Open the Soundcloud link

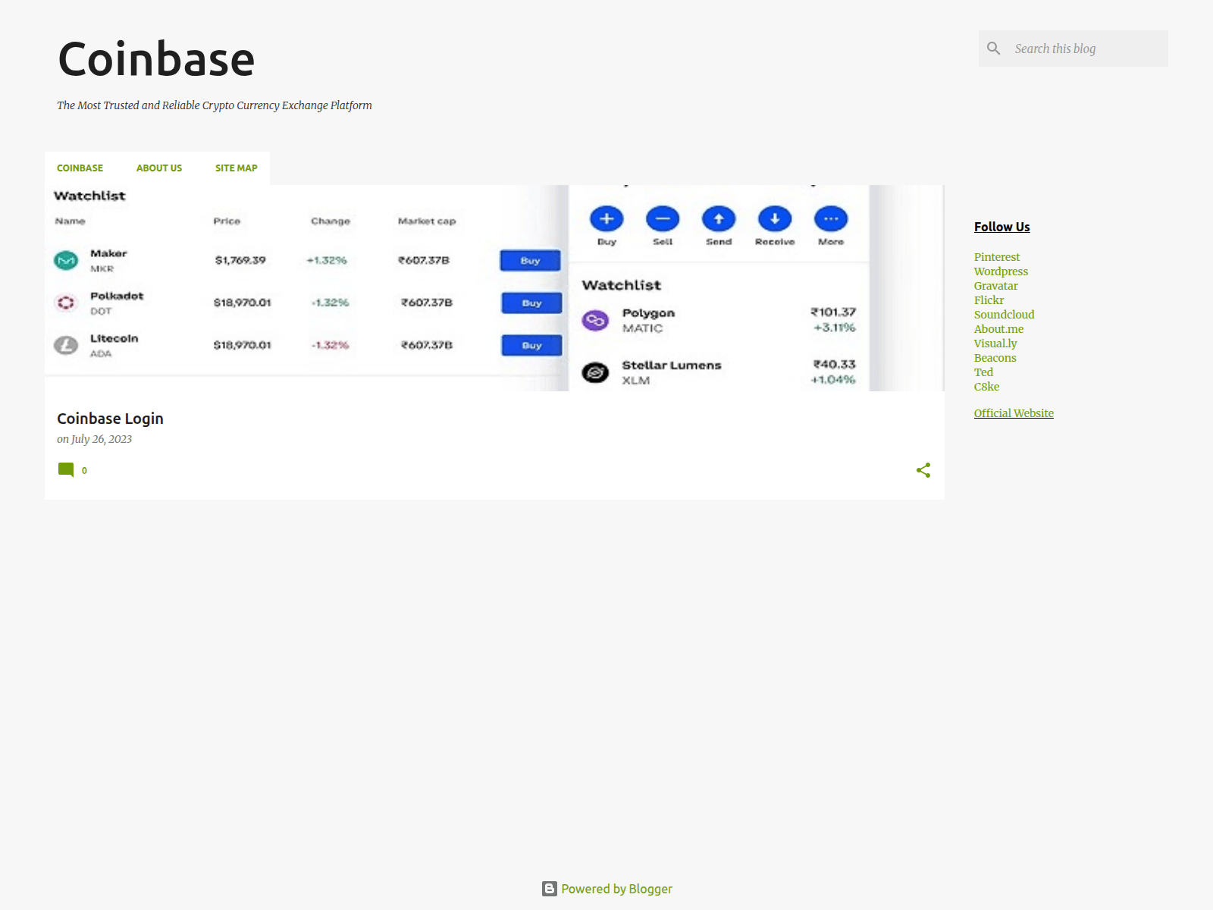tap(1004, 315)
